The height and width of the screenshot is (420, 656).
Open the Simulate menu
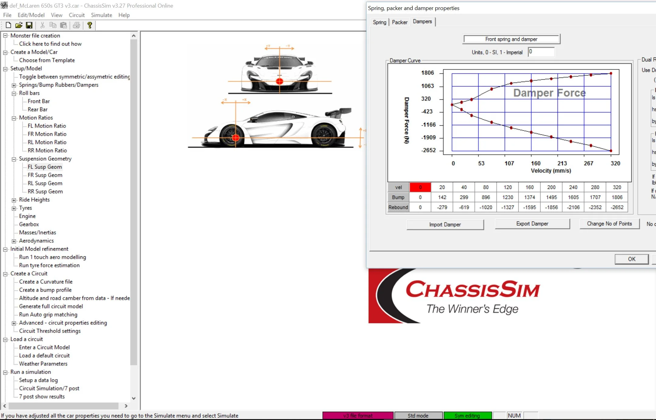click(x=101, y=15)
